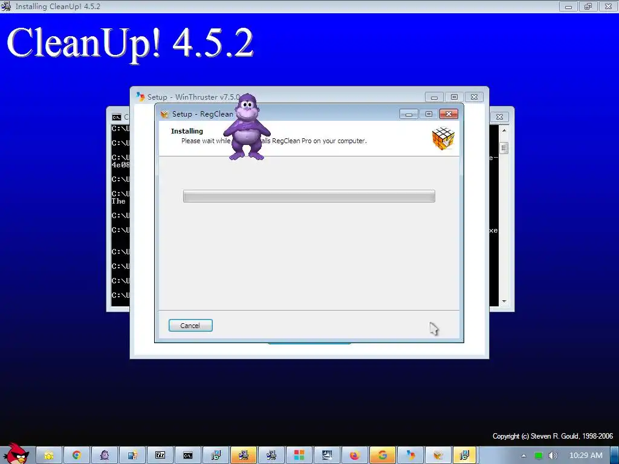Close the RegClean setup window
The image size is (619, 464).
(449, 114)
